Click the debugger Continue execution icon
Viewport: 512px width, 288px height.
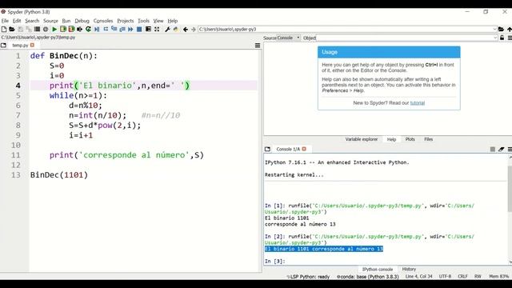130,30
